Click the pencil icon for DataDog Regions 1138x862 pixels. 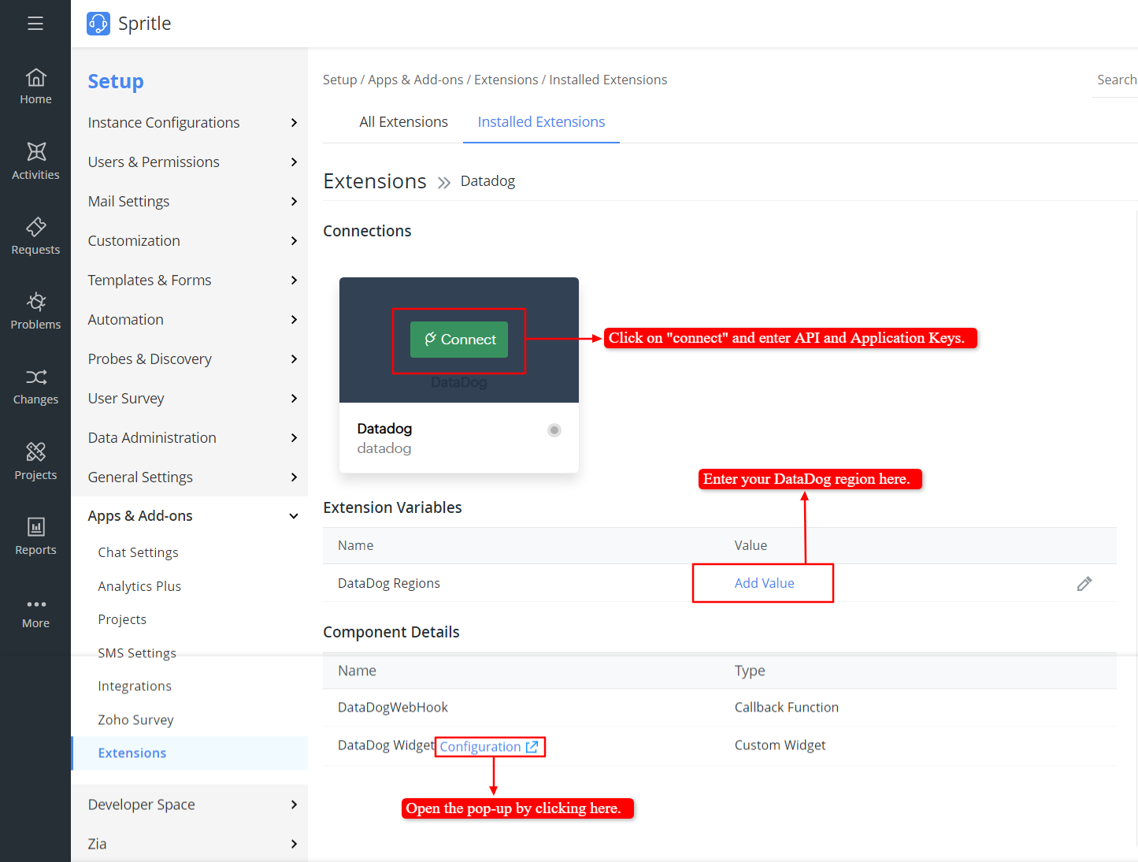[x=1084, y=584]
